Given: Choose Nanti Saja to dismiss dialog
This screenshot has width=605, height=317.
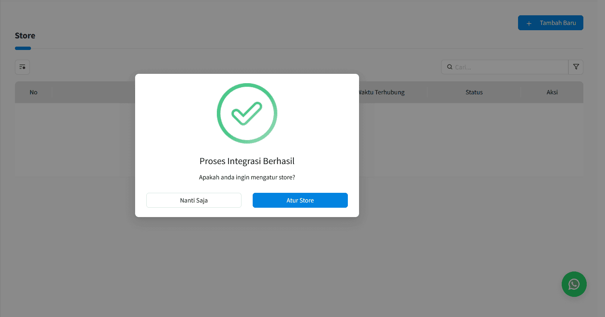Looking at the screenshot, I should (194, 200).
